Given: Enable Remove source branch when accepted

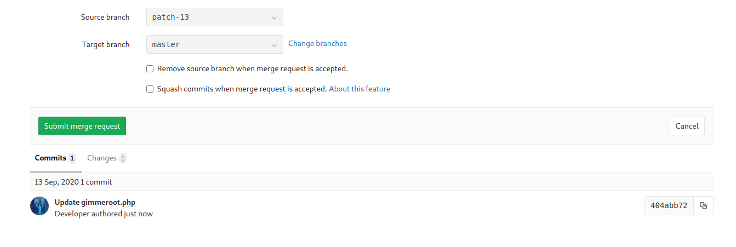Looking at the screenshot, I should point(150,69).
